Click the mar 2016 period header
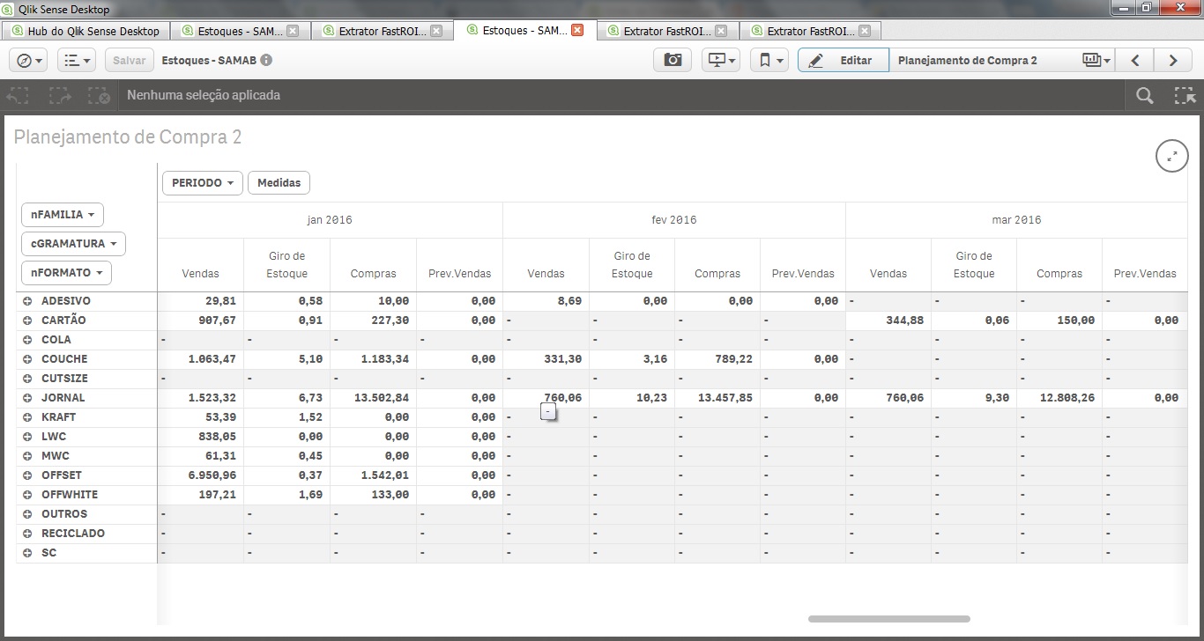The height and width of the screenshot is (641, 1204). pos(1016,220)
